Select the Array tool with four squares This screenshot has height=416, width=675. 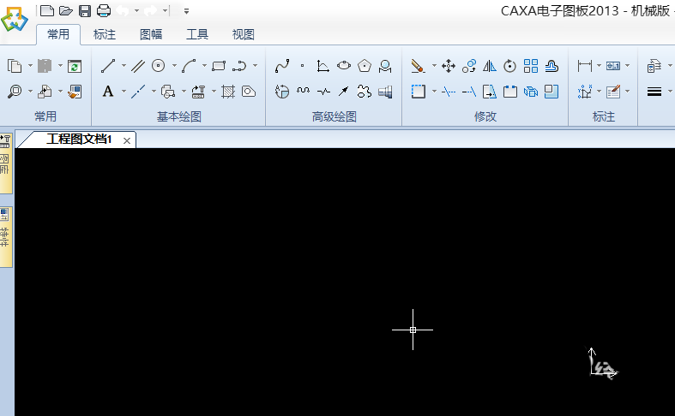[x=531, y=66]
